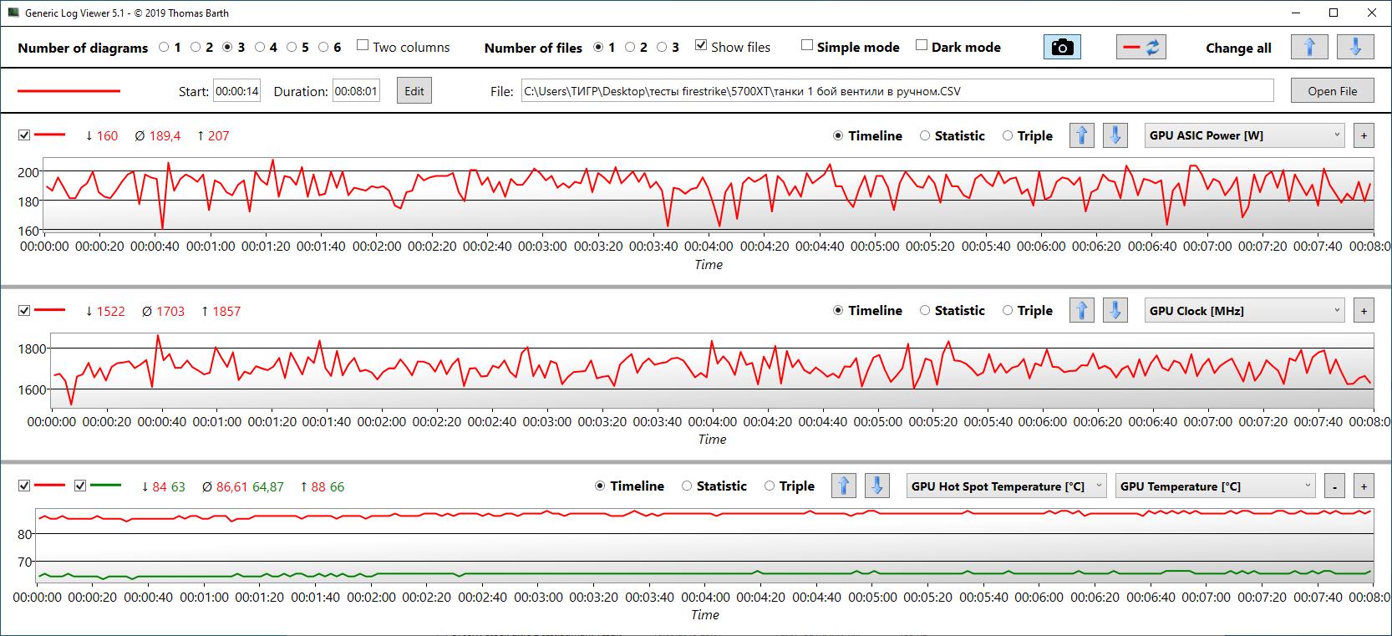Click the Edit button
Screen dimensions: 1392x636
(414, 91)
